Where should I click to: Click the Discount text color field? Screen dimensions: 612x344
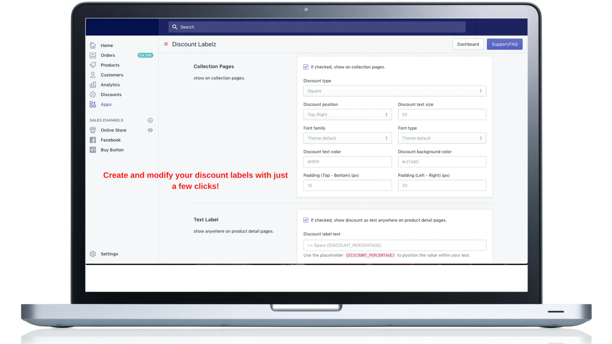(x=347, y=162)
